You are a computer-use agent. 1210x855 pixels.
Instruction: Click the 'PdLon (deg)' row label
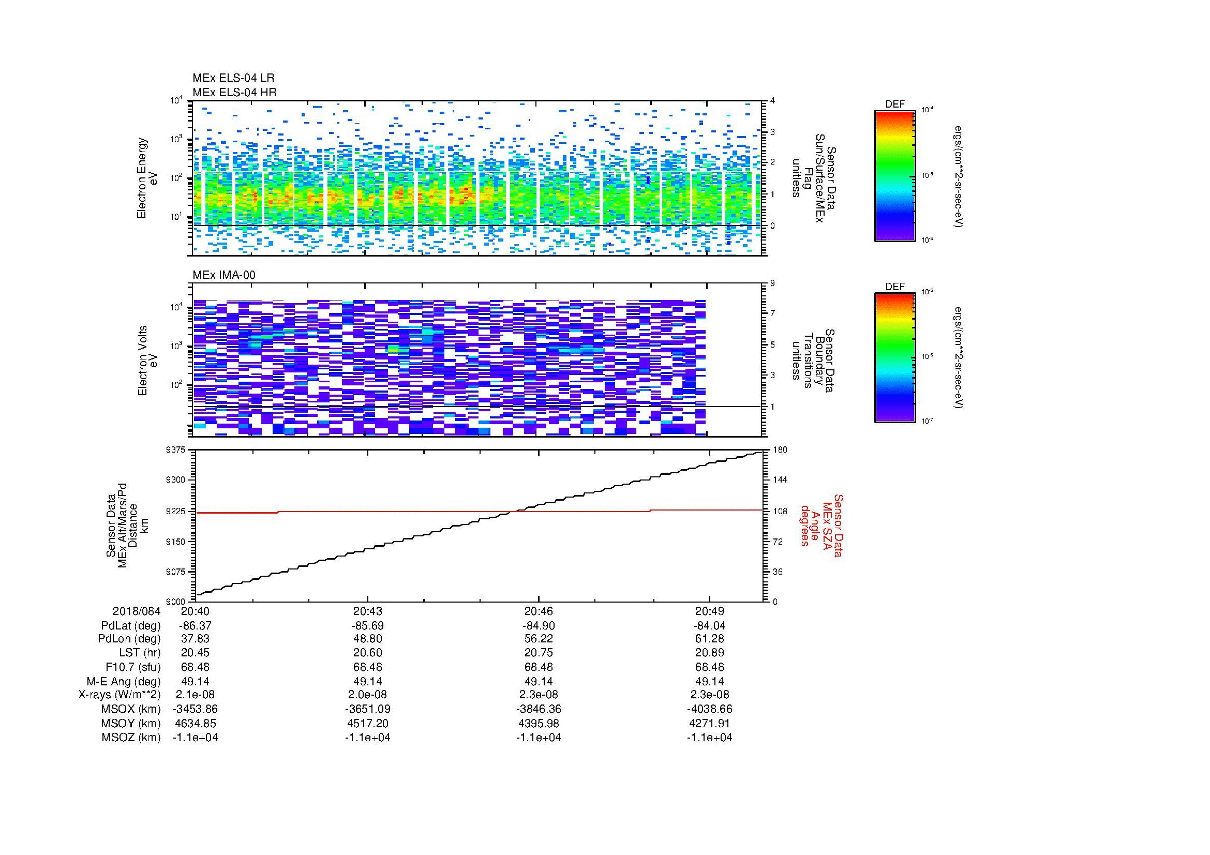(129, 639)
